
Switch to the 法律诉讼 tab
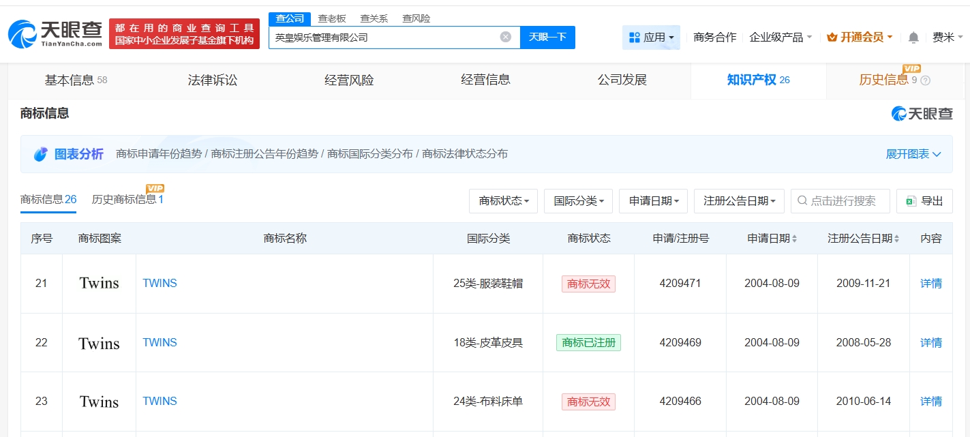(x=213, y=80)
